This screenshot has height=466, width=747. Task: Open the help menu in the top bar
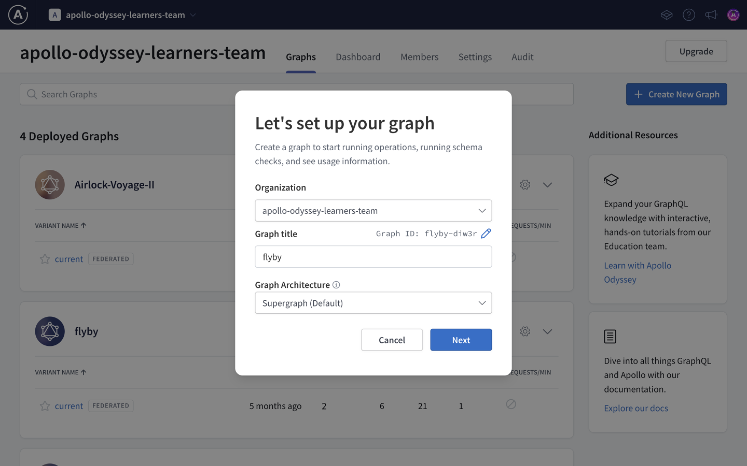689,14
